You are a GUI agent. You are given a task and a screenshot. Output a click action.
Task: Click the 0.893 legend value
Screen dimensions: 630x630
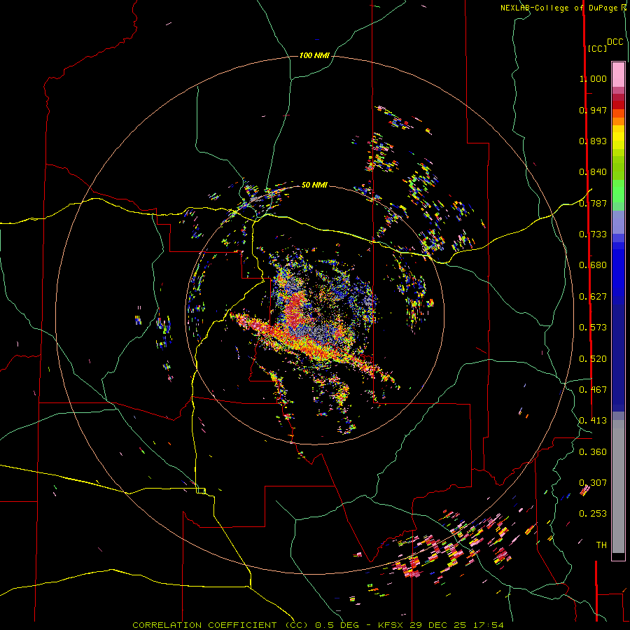coord(593,141)
